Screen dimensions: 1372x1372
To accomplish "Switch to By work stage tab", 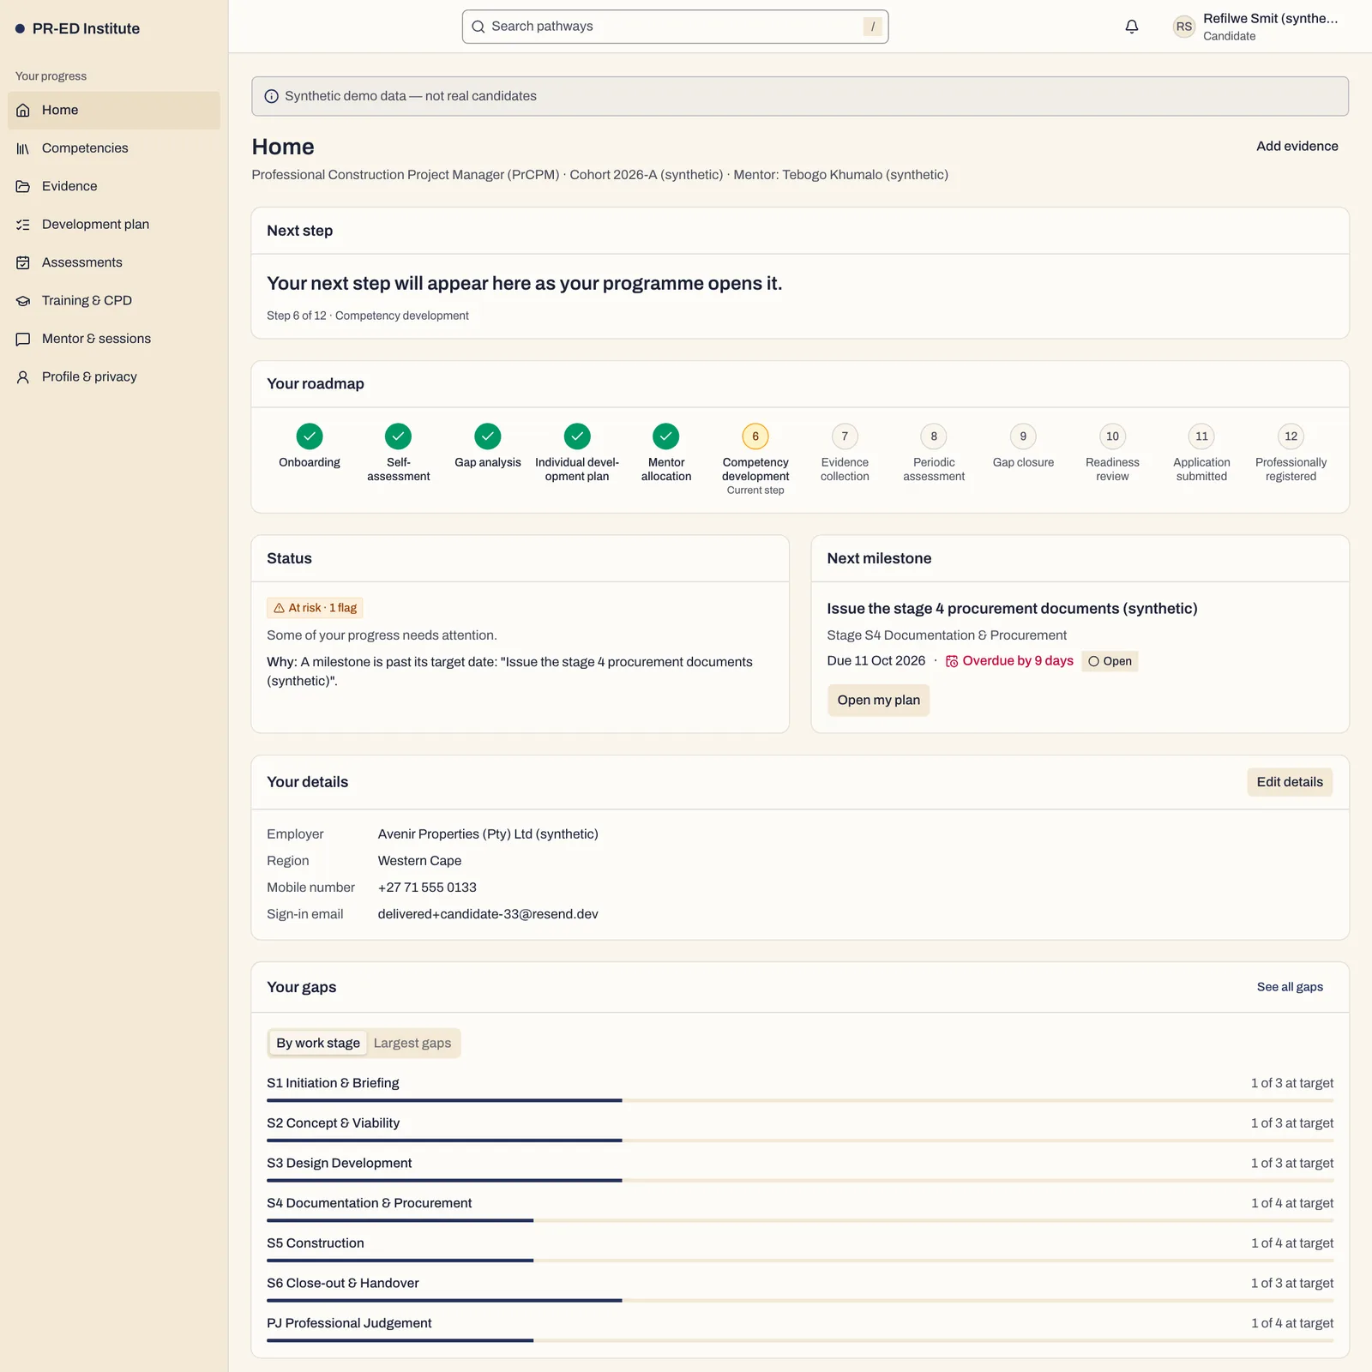I will [x=318, y=1043].
